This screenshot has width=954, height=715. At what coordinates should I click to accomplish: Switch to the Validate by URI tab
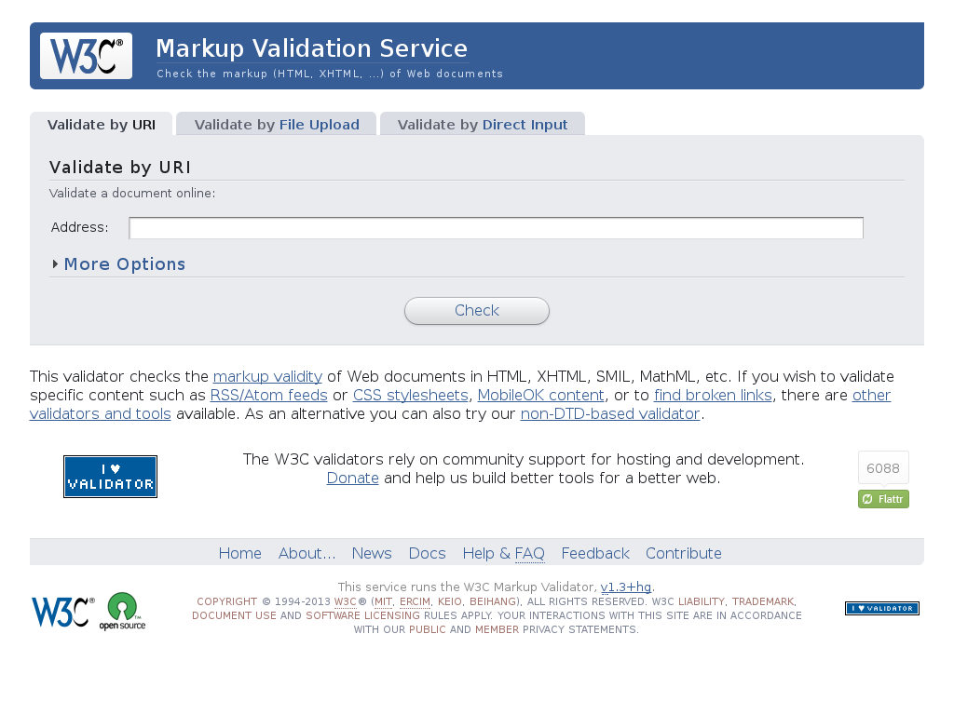[x=101, y=125]
